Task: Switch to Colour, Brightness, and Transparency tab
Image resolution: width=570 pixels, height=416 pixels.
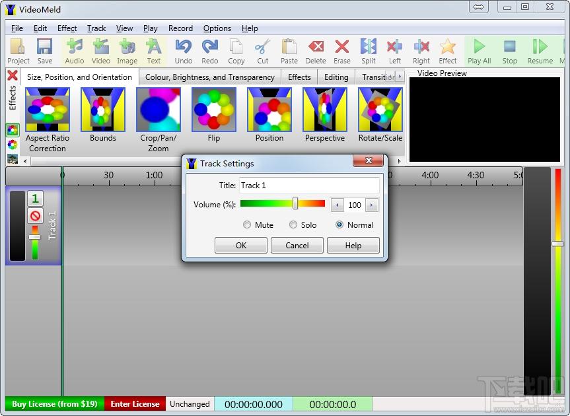Action: click(x=210, y=77)
